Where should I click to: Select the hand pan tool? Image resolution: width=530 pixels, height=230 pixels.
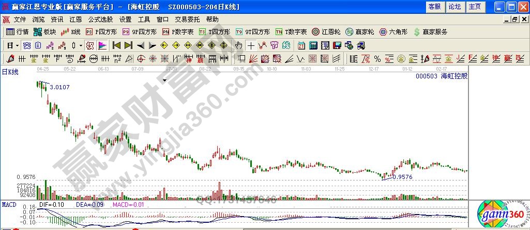click(x=239, y=45)
